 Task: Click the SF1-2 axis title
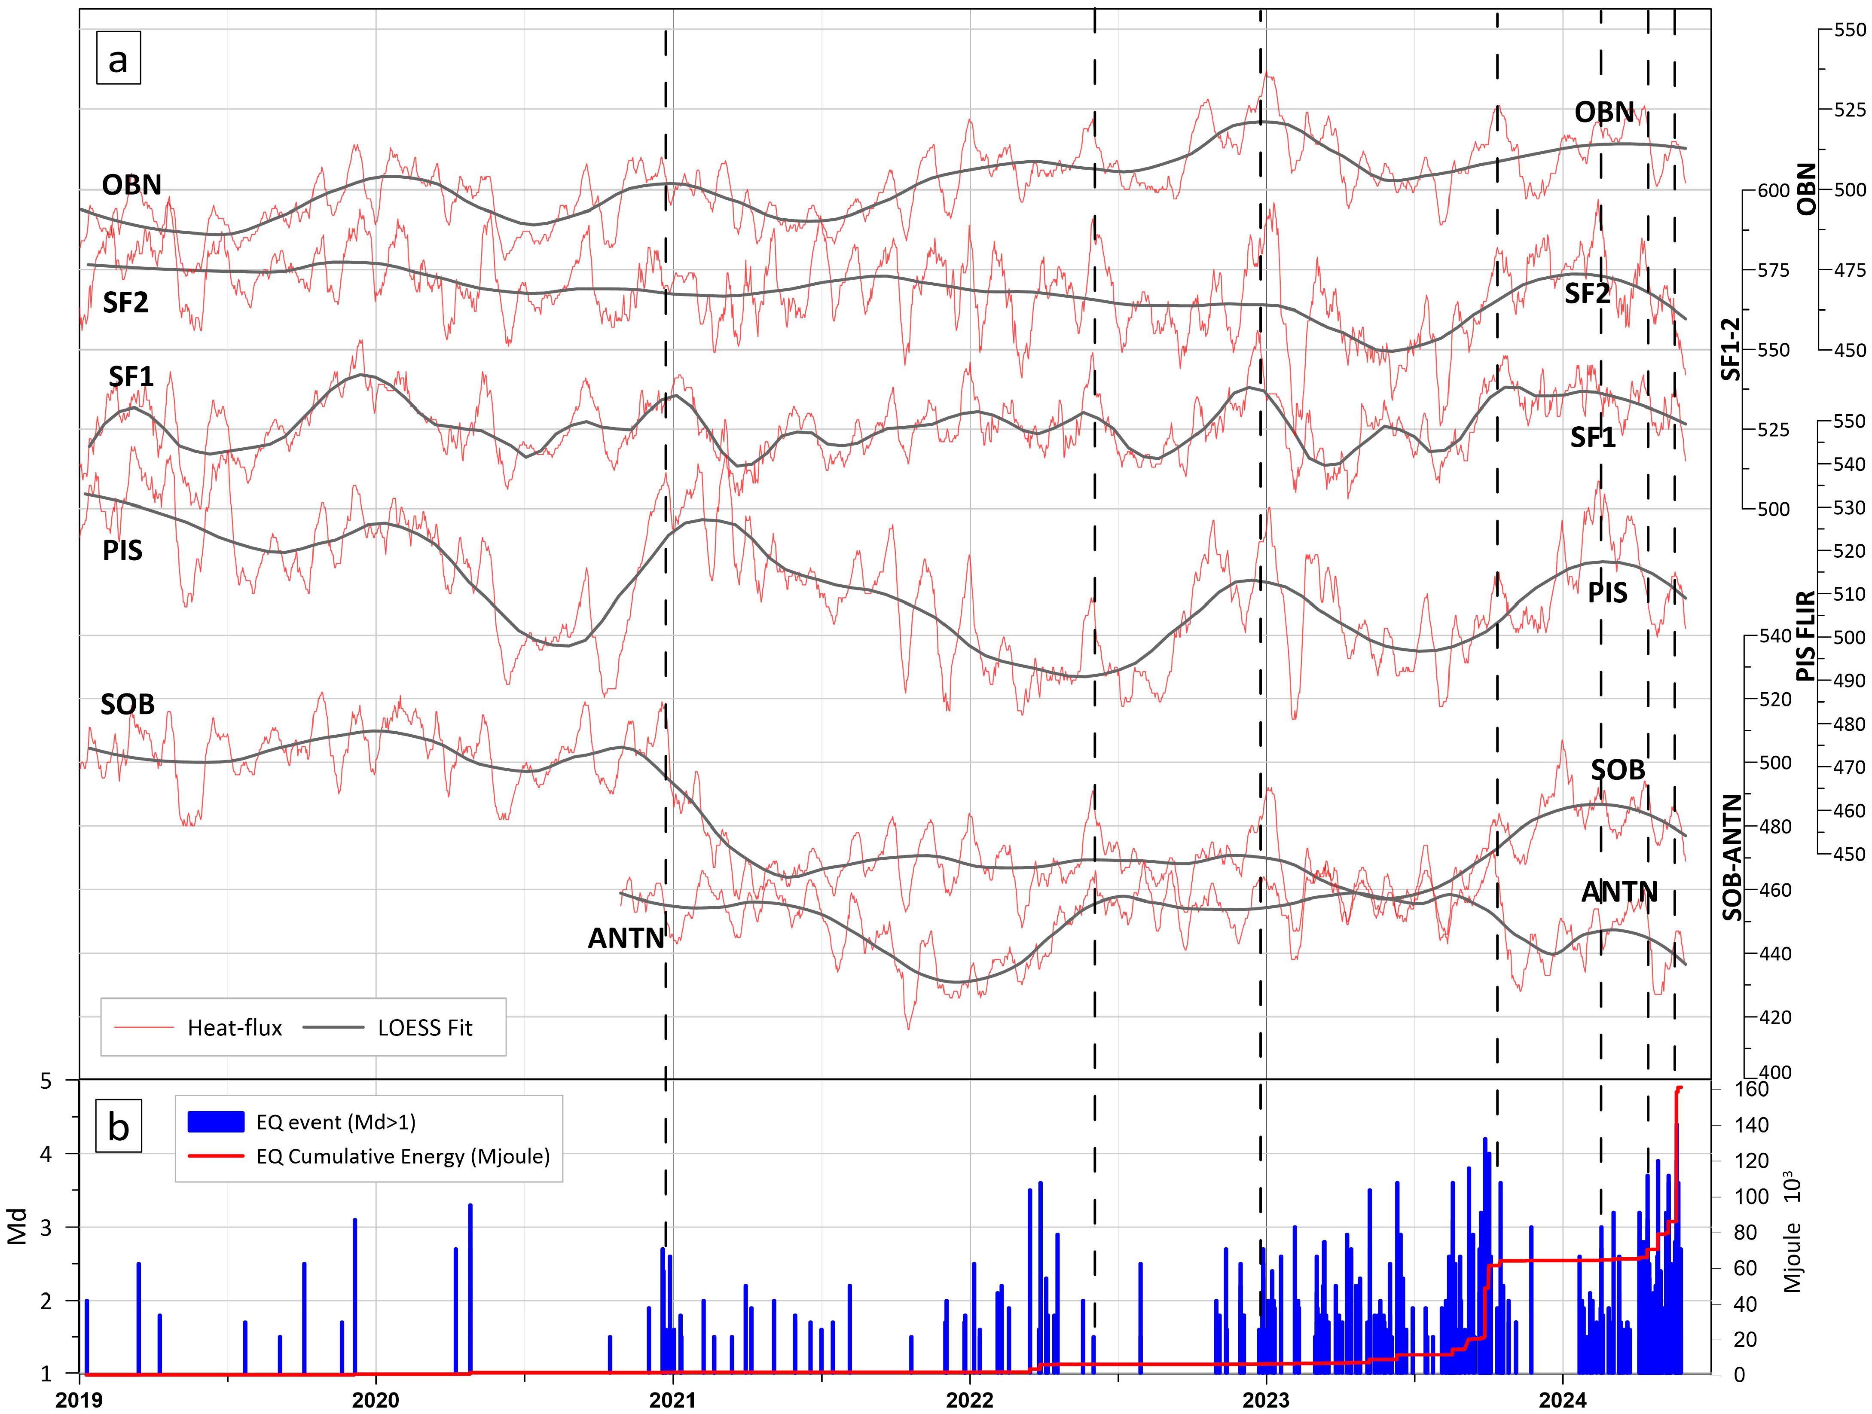click(x=1732, y=348)
